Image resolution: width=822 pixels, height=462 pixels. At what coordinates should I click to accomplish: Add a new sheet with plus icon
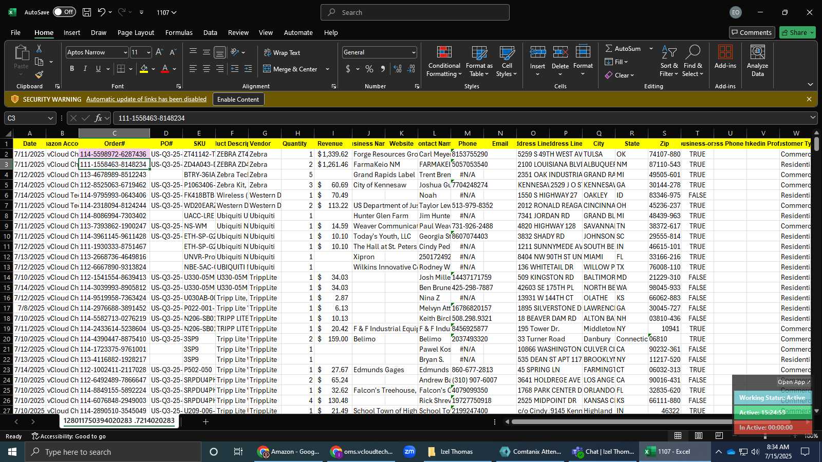206,421
